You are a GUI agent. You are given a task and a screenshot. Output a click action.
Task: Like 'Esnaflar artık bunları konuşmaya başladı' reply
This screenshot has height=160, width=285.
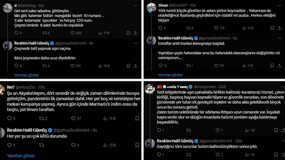click(x=216, y=66)
